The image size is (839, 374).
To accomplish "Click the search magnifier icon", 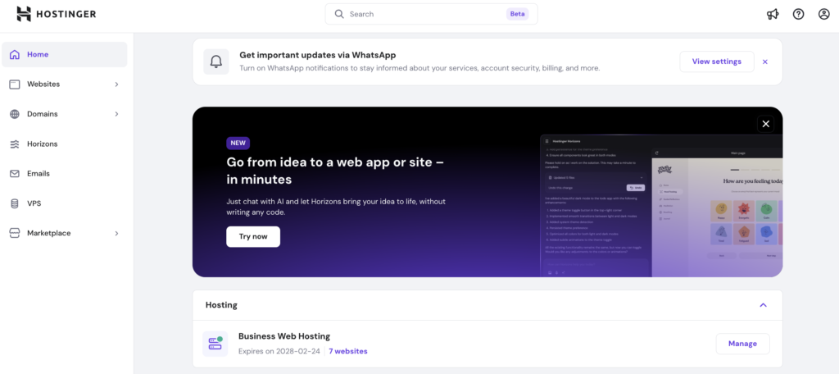I will (x=339, y=14).
